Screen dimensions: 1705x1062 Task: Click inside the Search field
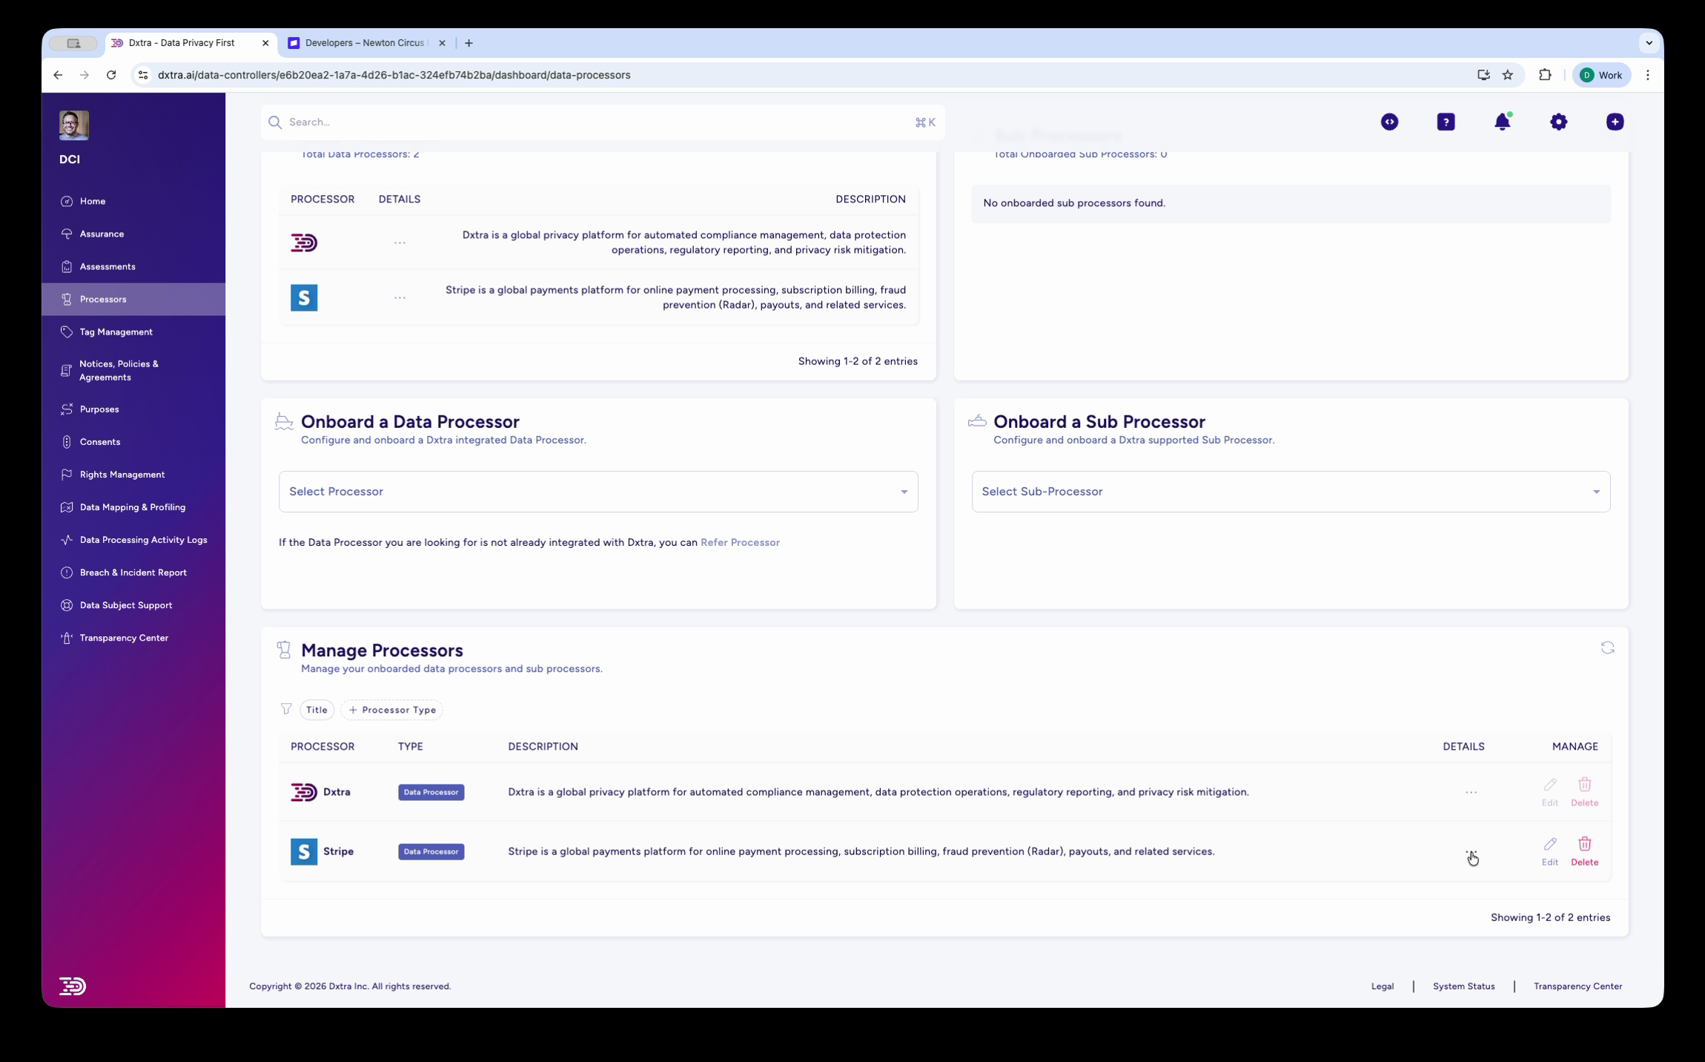pyautogui.click(x=519, y=122)
